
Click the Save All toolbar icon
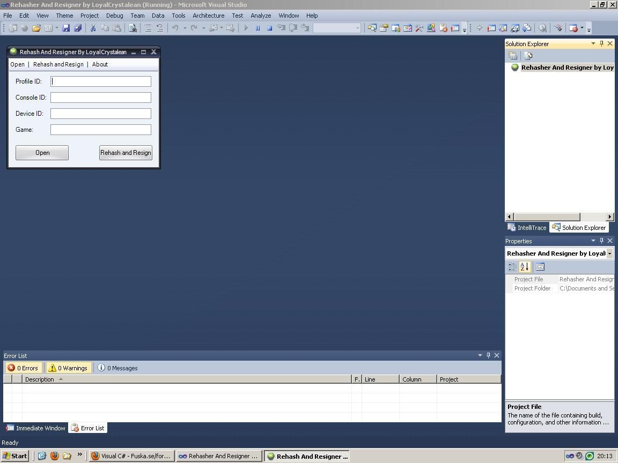(78, 28)
